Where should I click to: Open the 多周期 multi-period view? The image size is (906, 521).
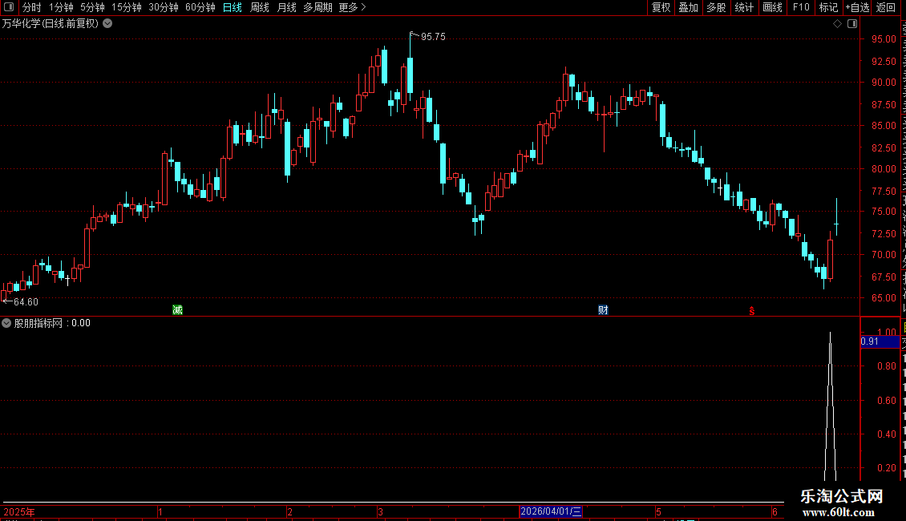(x=318, y=7)
